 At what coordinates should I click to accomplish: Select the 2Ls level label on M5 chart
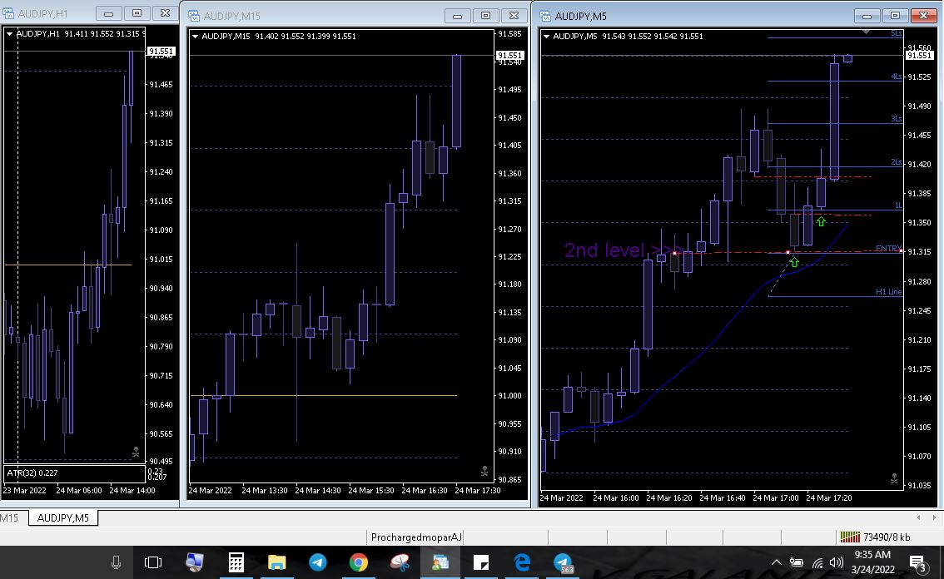(x=896, y=162)
